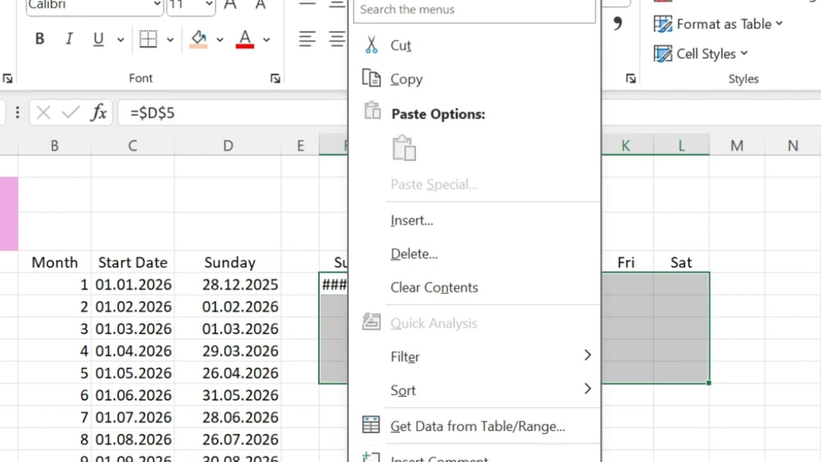Click Comma Style button

tap(618, 24)
